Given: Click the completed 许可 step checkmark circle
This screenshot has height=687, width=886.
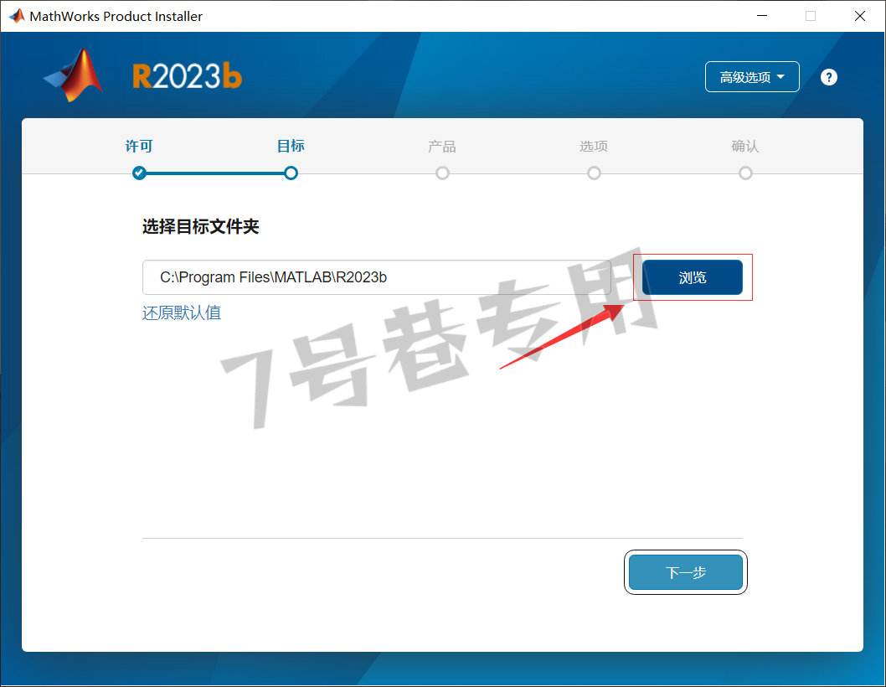Looking at the screenshot, I should [139, 173].
